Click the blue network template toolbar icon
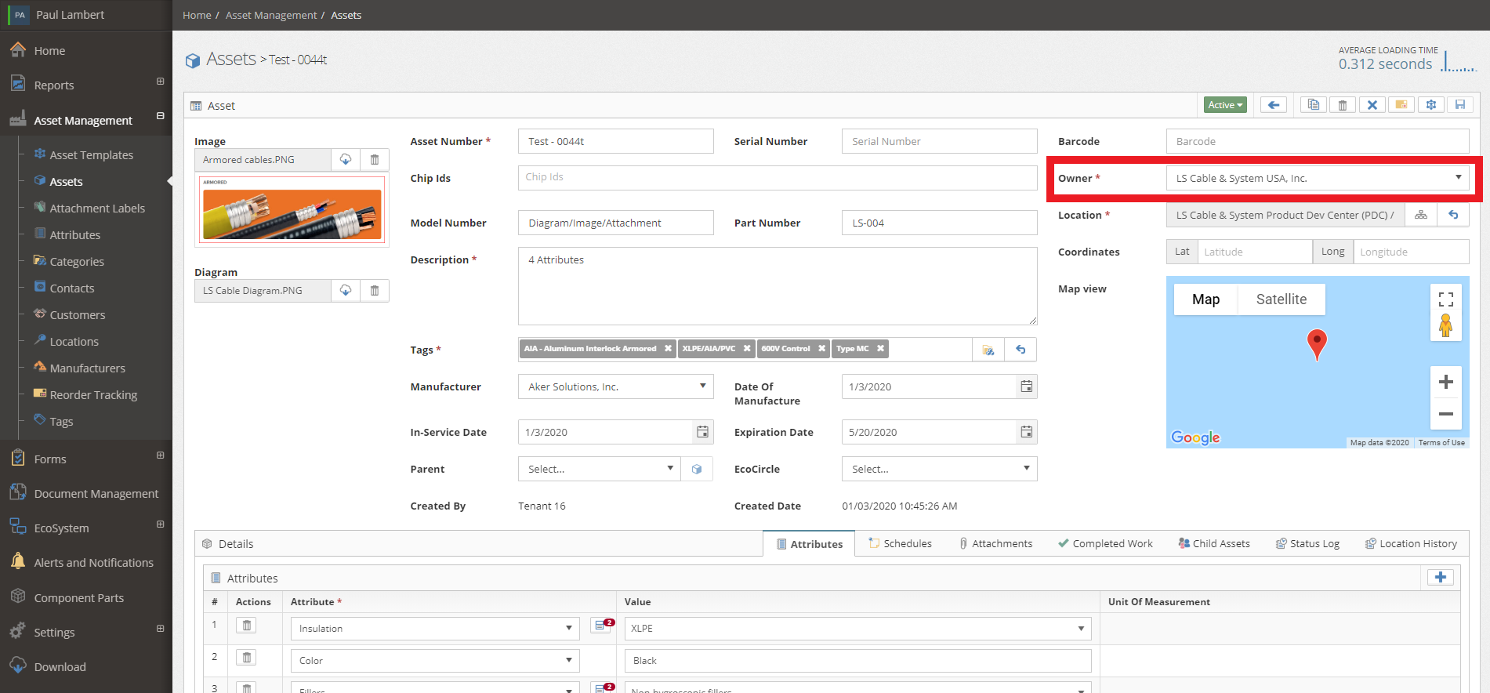Image resolution: width=1490 pixels, height=693 pixels. (1430, 105)
